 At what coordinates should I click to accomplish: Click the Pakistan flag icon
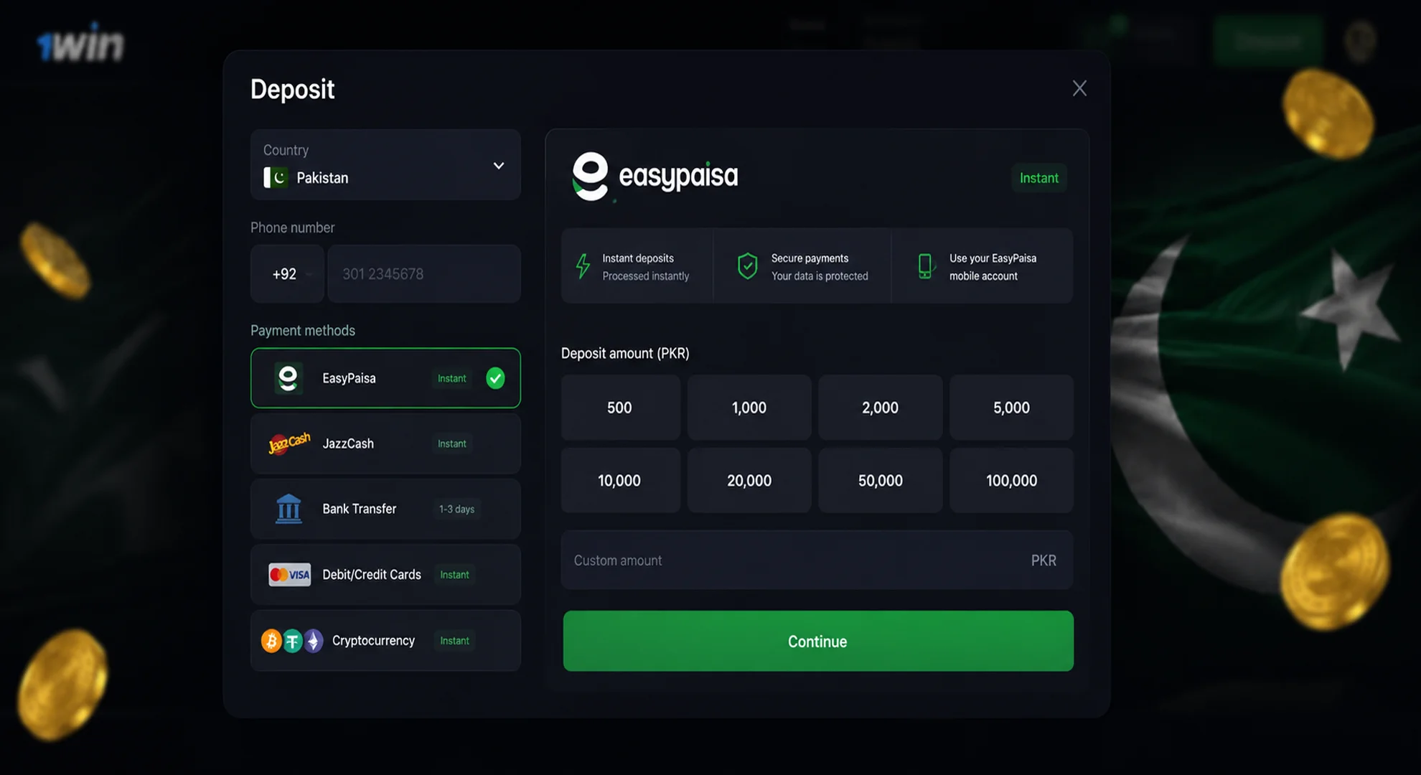tap(276, 177)
